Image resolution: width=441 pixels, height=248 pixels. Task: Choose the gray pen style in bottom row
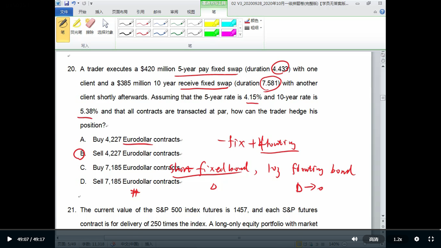point(194,33)
